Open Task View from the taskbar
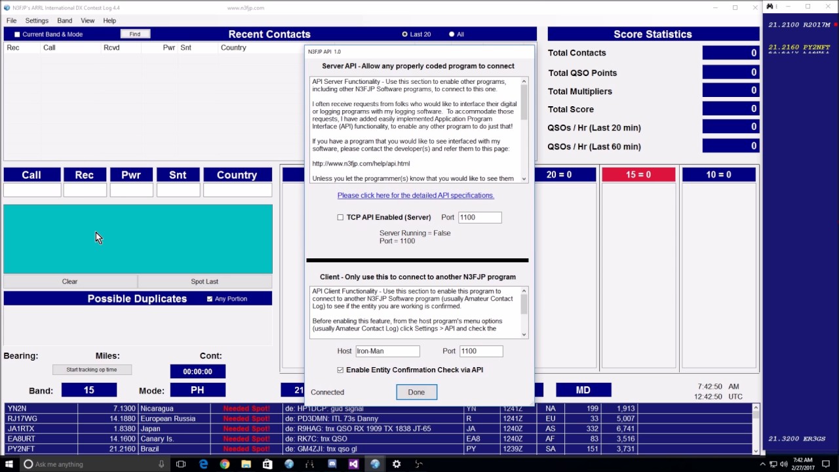 [182, 464]
